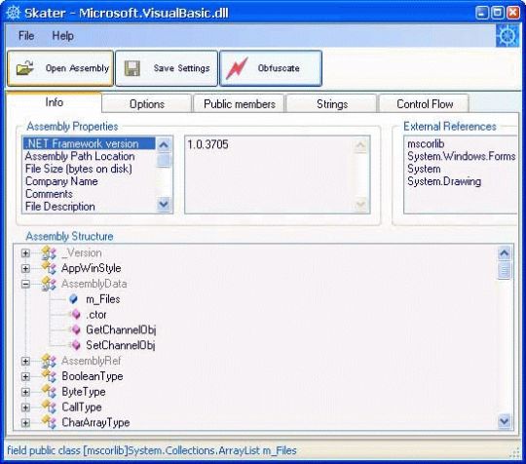Select the m_Files field in tree
This screenshot has width=526, height=464.
103,299
